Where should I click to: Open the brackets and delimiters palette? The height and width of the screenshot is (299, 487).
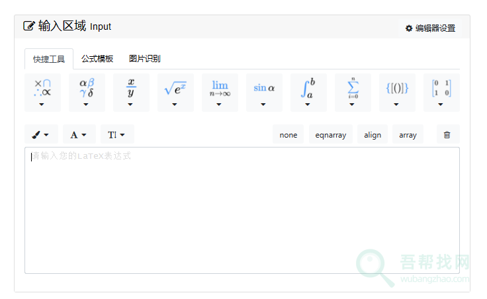tap(397, 93)
